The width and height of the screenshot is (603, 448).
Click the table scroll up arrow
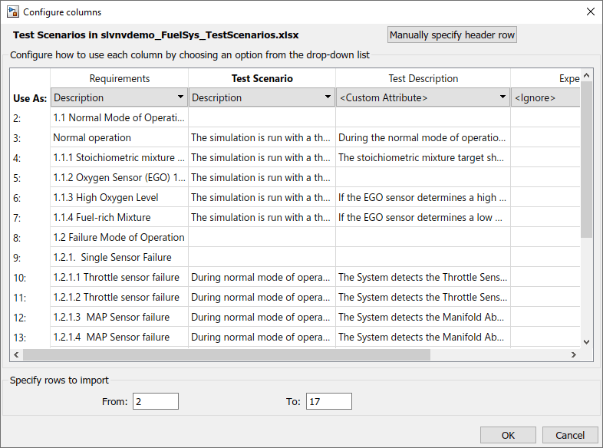click(x=587, y=75)
